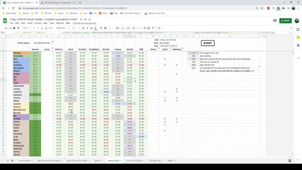
Task: Open the world buffs tab dropdown arrow
Action: click(121, 161)
